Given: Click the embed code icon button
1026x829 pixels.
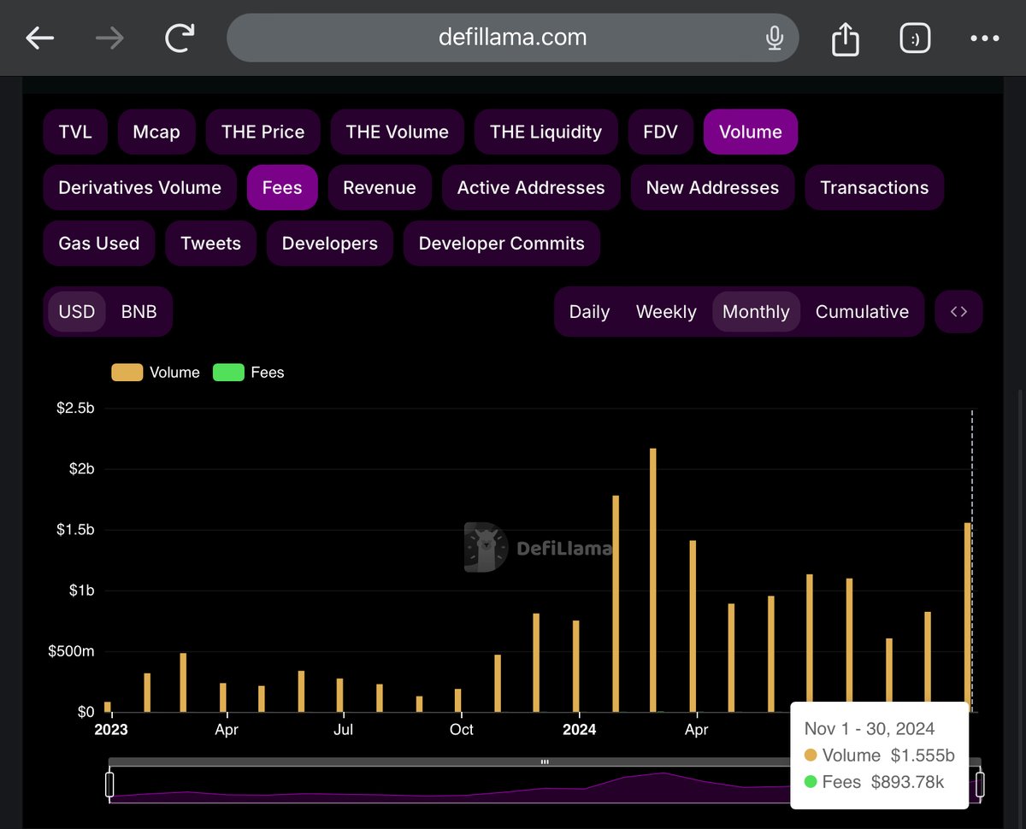Looking at the screenshot, I should pyautogui.click(x=958, y=312).
